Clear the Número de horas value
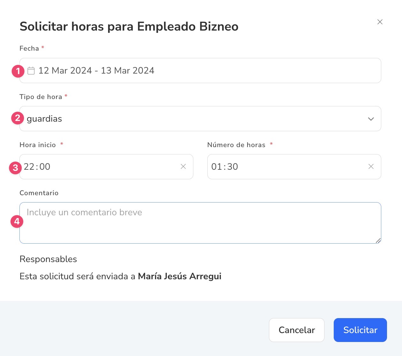The height and width of the screenshot is (356, 402). point(371,167)
